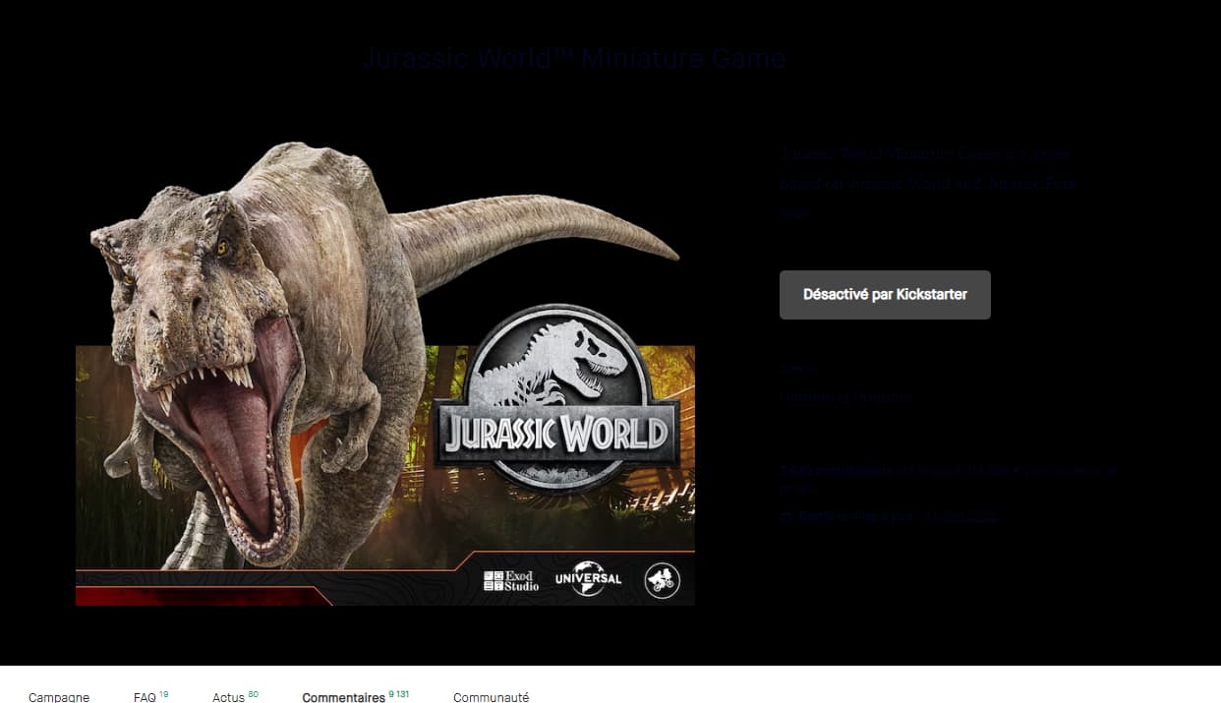The height and width of the screenshot is (703, 1221).
Task: Click the Amblin bicycle moon logo
Action: pyautogui.click(x=662, y=580)
